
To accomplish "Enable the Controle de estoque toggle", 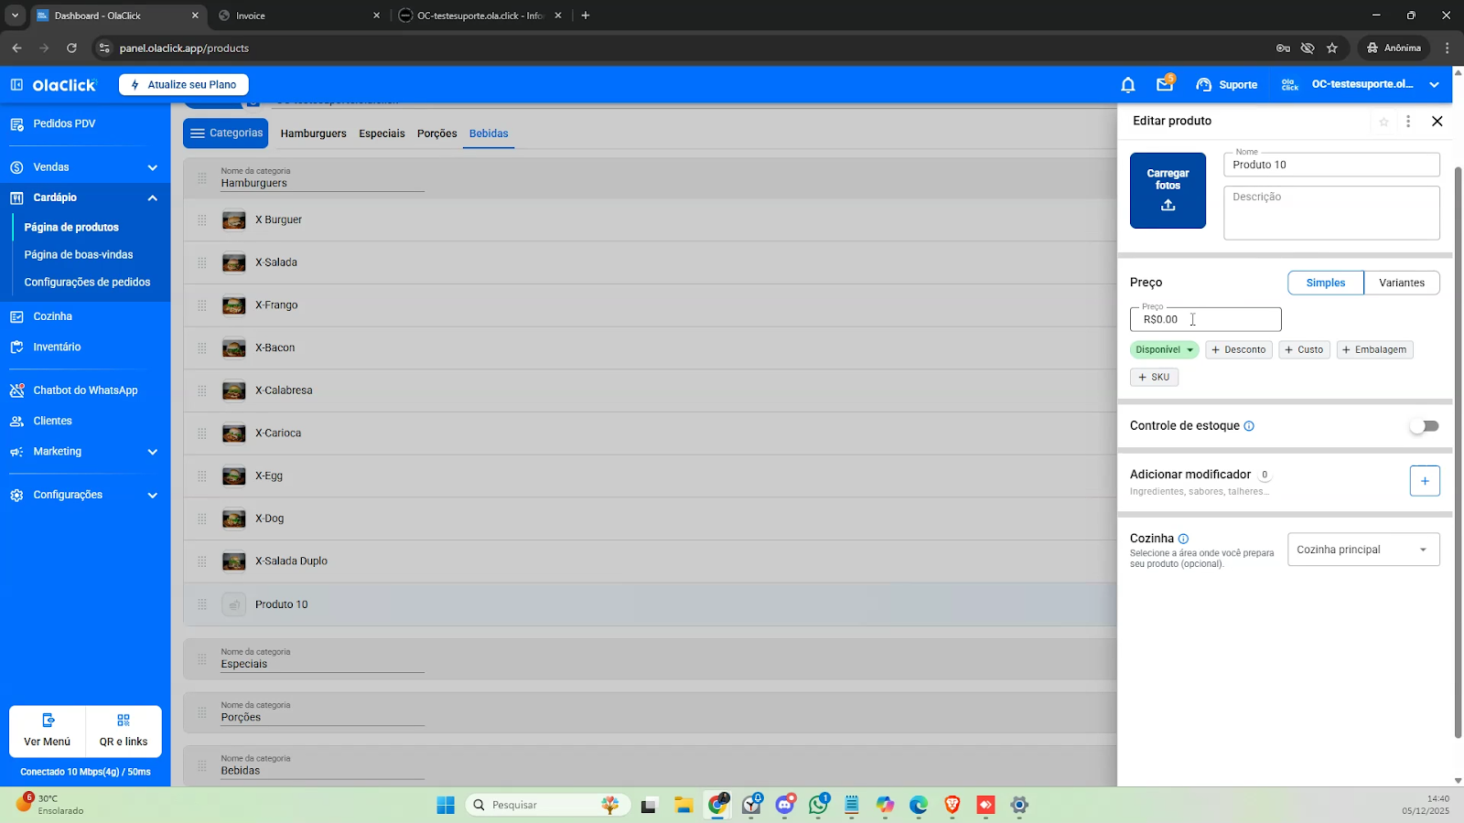I will click(x=1424, y=426).
